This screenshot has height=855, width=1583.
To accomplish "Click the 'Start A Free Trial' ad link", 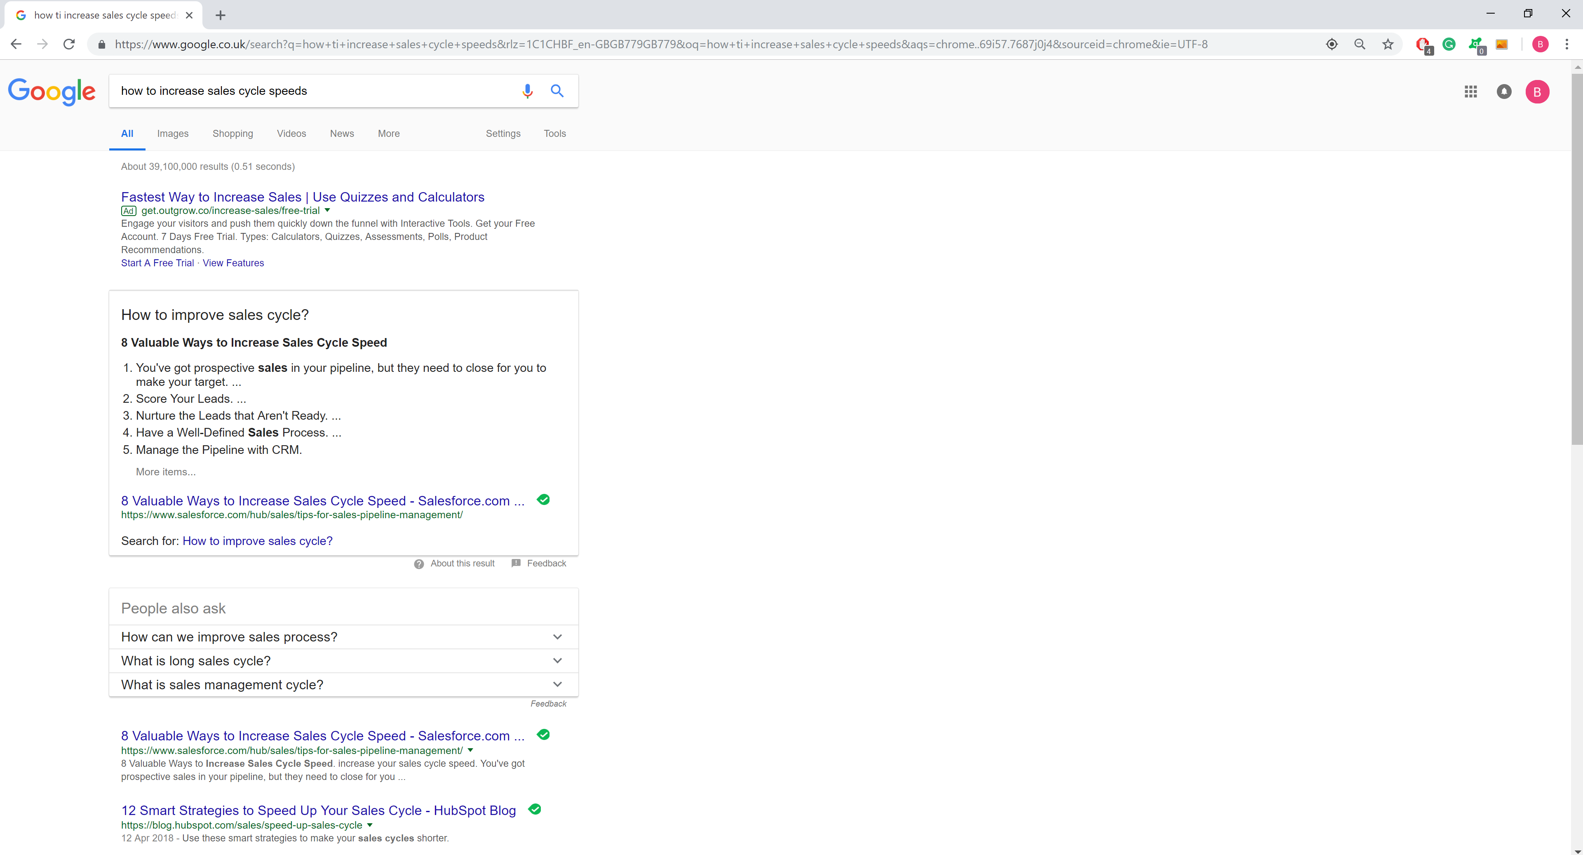I will point(157,263).
